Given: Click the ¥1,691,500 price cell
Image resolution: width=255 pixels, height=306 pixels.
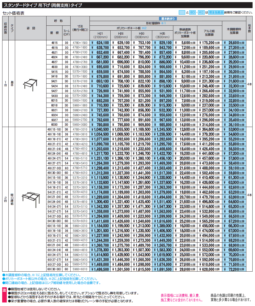Looking at the screenshot, I should click(x=162, y=269).
